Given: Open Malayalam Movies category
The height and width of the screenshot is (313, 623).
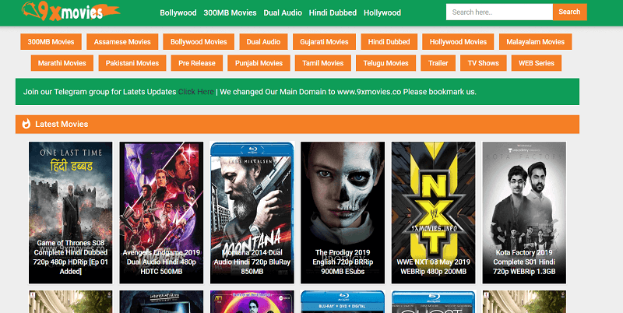Looking at the screenshot, I should pyautogui.click(x=535, y=42).
